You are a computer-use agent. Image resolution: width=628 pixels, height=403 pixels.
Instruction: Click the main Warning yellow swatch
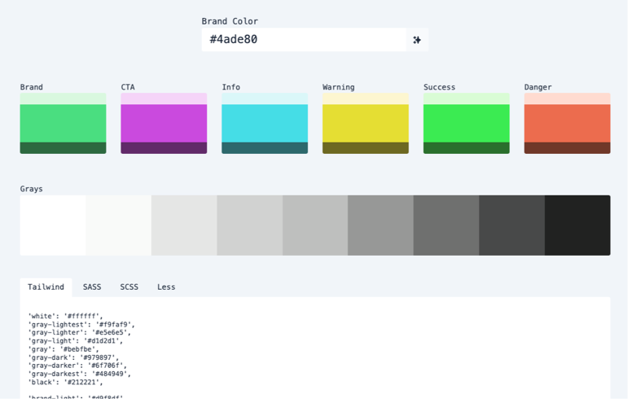pyautogui.click(x=366, y=123)
